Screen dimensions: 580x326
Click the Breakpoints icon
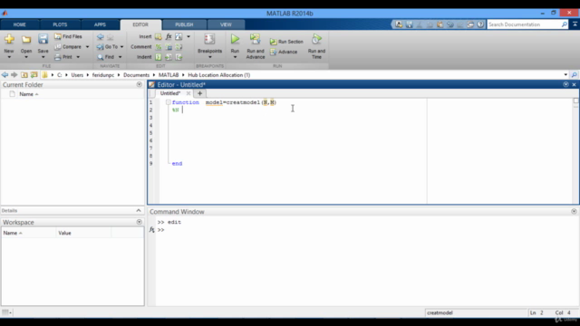click(209, 39)
